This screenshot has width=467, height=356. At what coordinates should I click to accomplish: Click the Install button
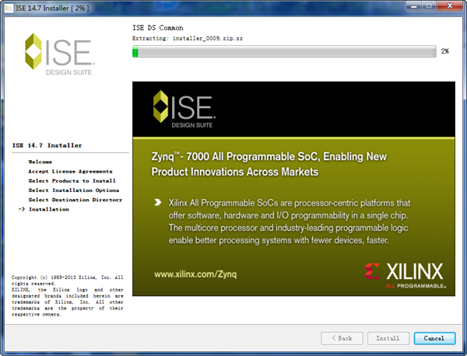(x=388, y=338)
